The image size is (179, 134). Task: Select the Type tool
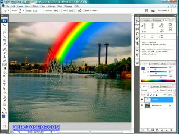click(x=4, y=85)
